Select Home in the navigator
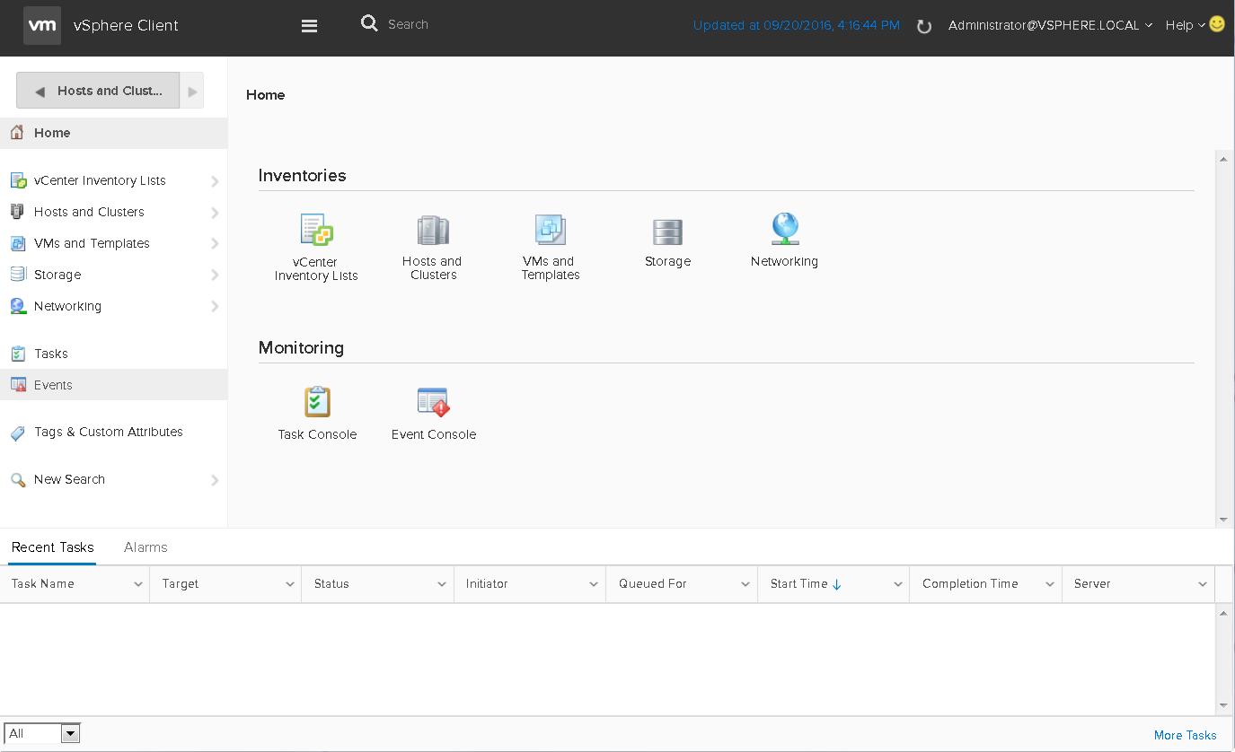Viewport: 1235px width, 752px height. click(x=113, y=133)
